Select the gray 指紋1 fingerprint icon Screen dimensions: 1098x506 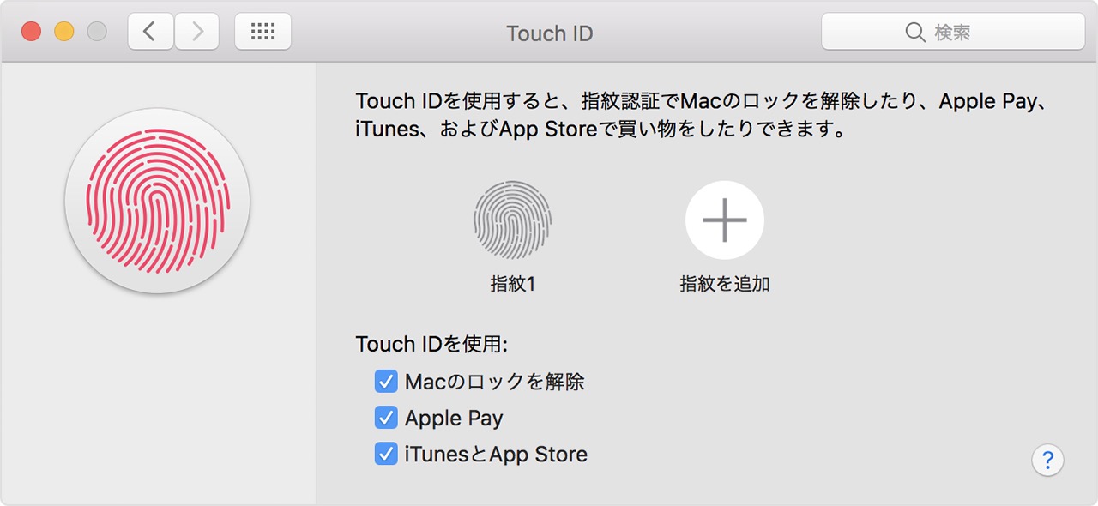click(x=512, y=220)
